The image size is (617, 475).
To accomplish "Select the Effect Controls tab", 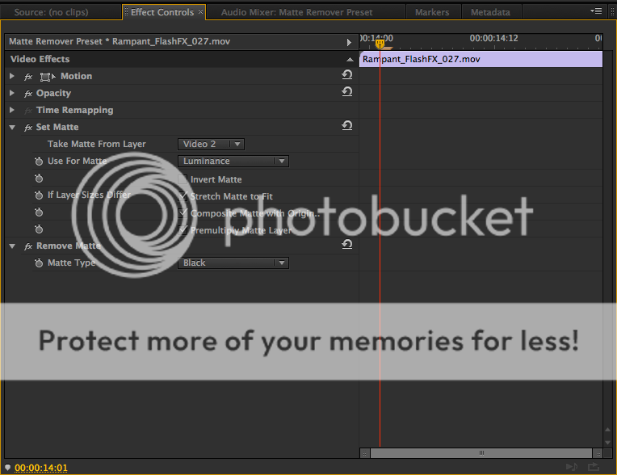I will (162, 12).
